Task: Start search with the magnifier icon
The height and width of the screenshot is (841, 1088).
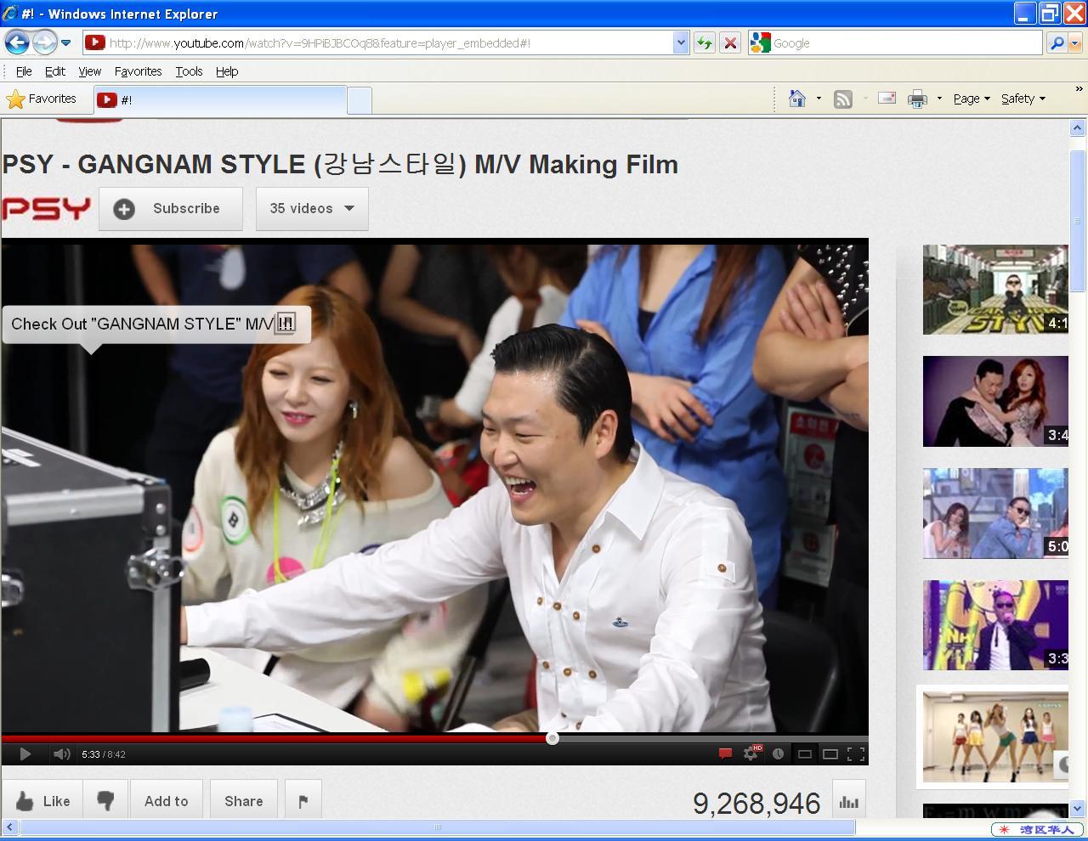Action: (x=1057, y=42)
